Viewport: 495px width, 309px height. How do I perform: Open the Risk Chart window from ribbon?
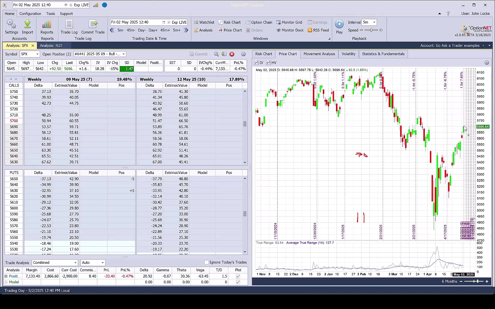tap(229, 22)
